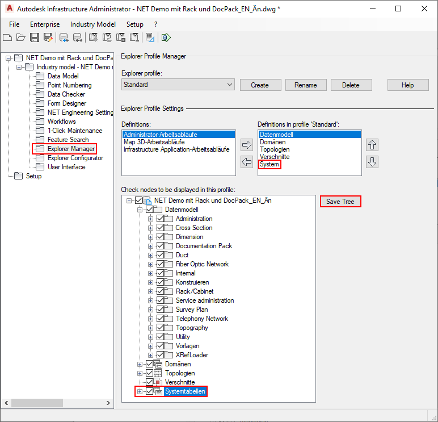
Task: Toggle the Systemtabellen checkbox
Action: tap(149, 391)
